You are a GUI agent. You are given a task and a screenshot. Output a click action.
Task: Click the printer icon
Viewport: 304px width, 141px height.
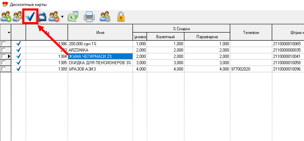[89, 16]
